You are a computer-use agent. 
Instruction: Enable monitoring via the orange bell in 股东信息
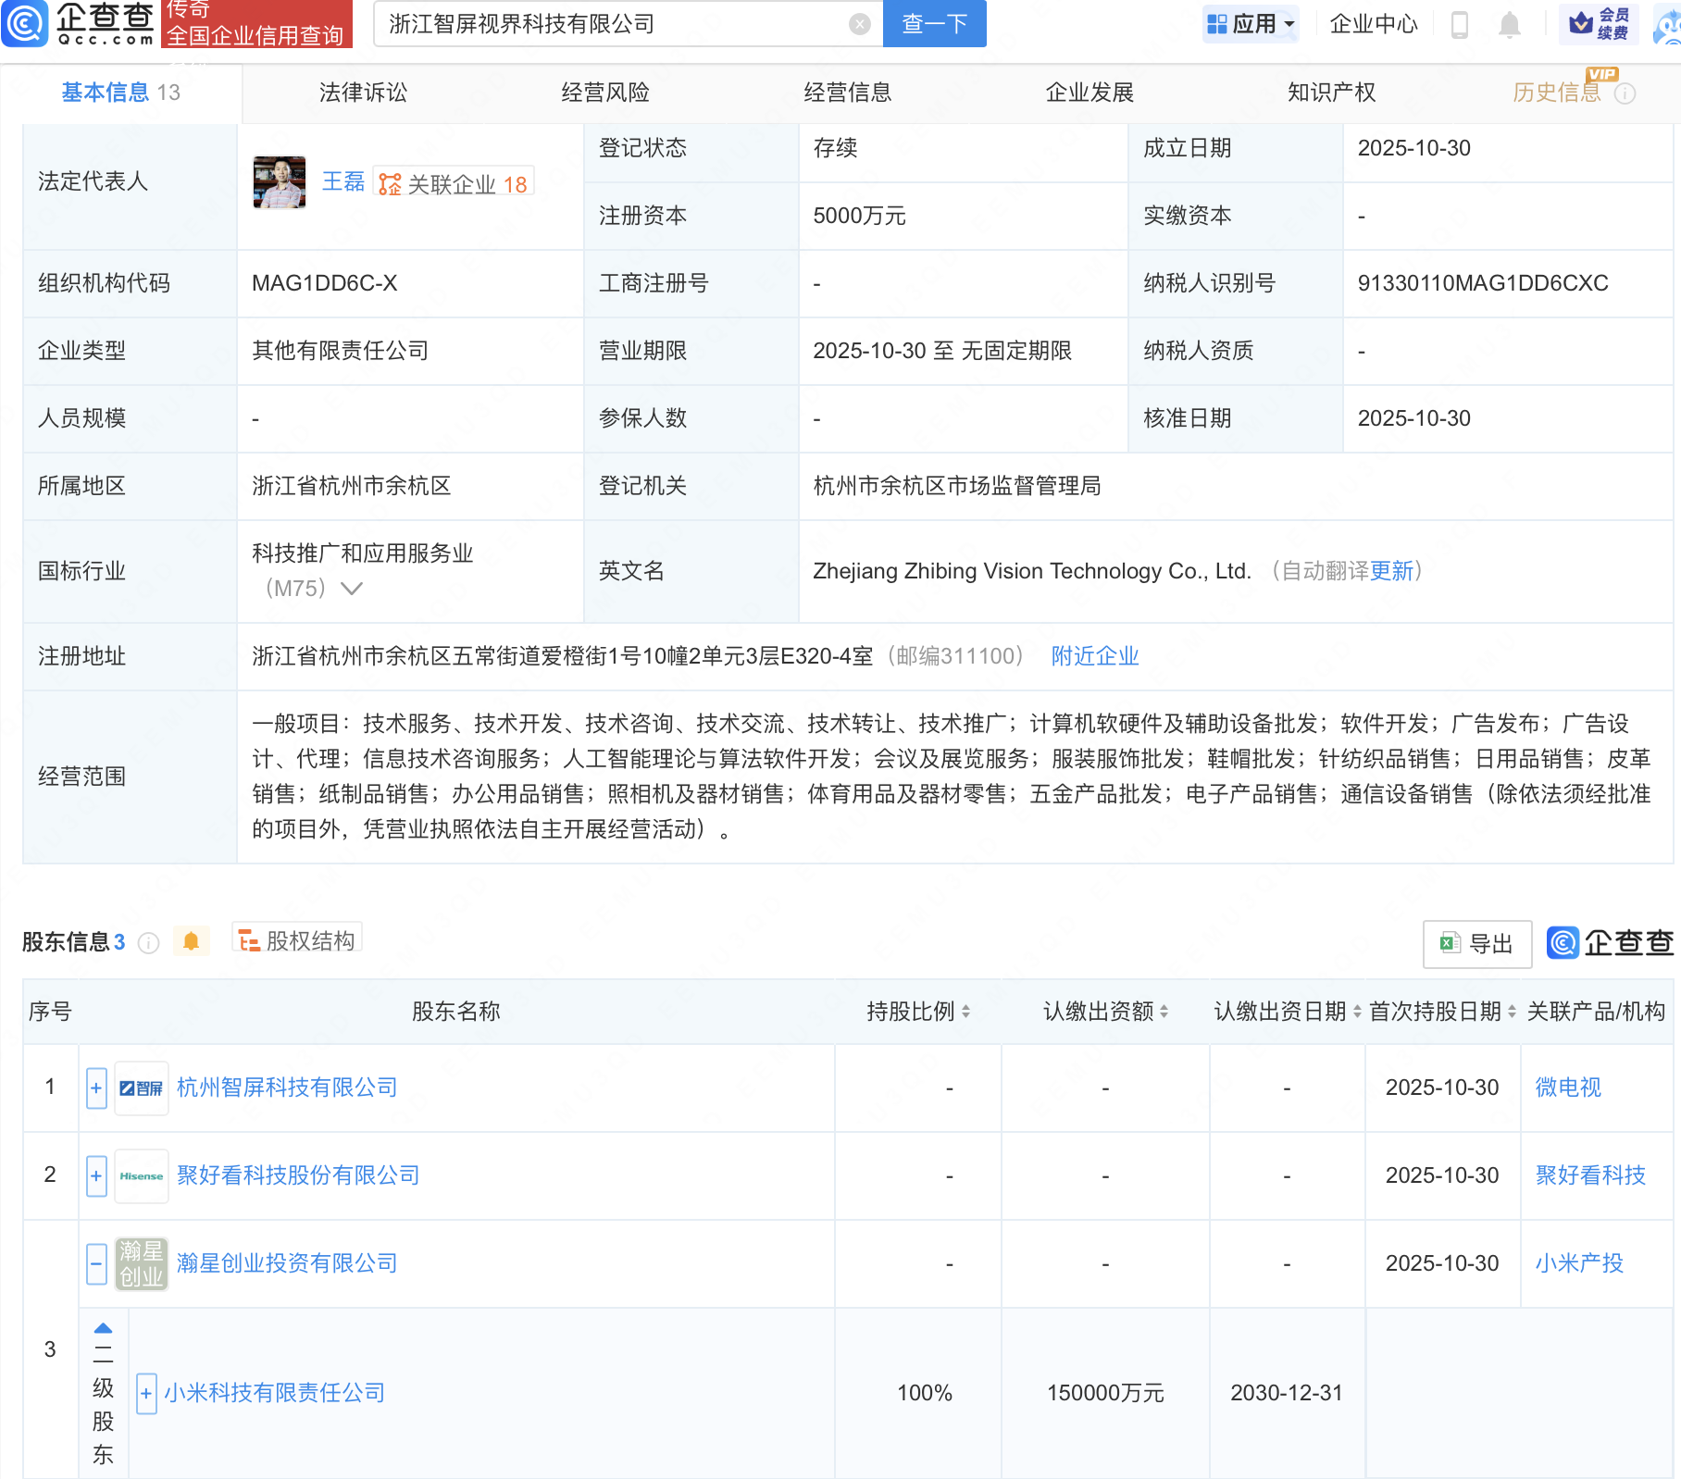pos(193,940)
